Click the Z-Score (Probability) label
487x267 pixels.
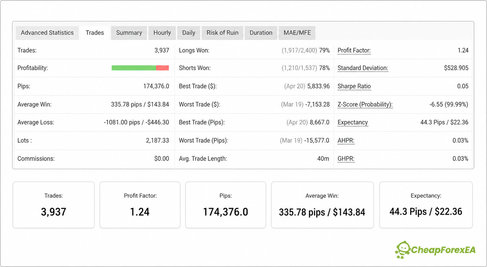(x=365, y=104)
